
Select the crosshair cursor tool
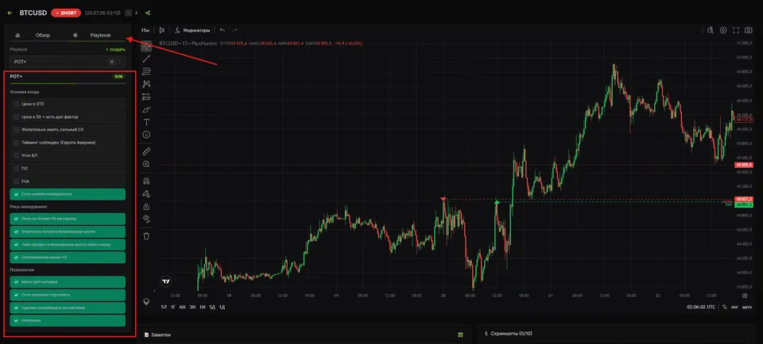pyautogui.click(x=146, y=47)
